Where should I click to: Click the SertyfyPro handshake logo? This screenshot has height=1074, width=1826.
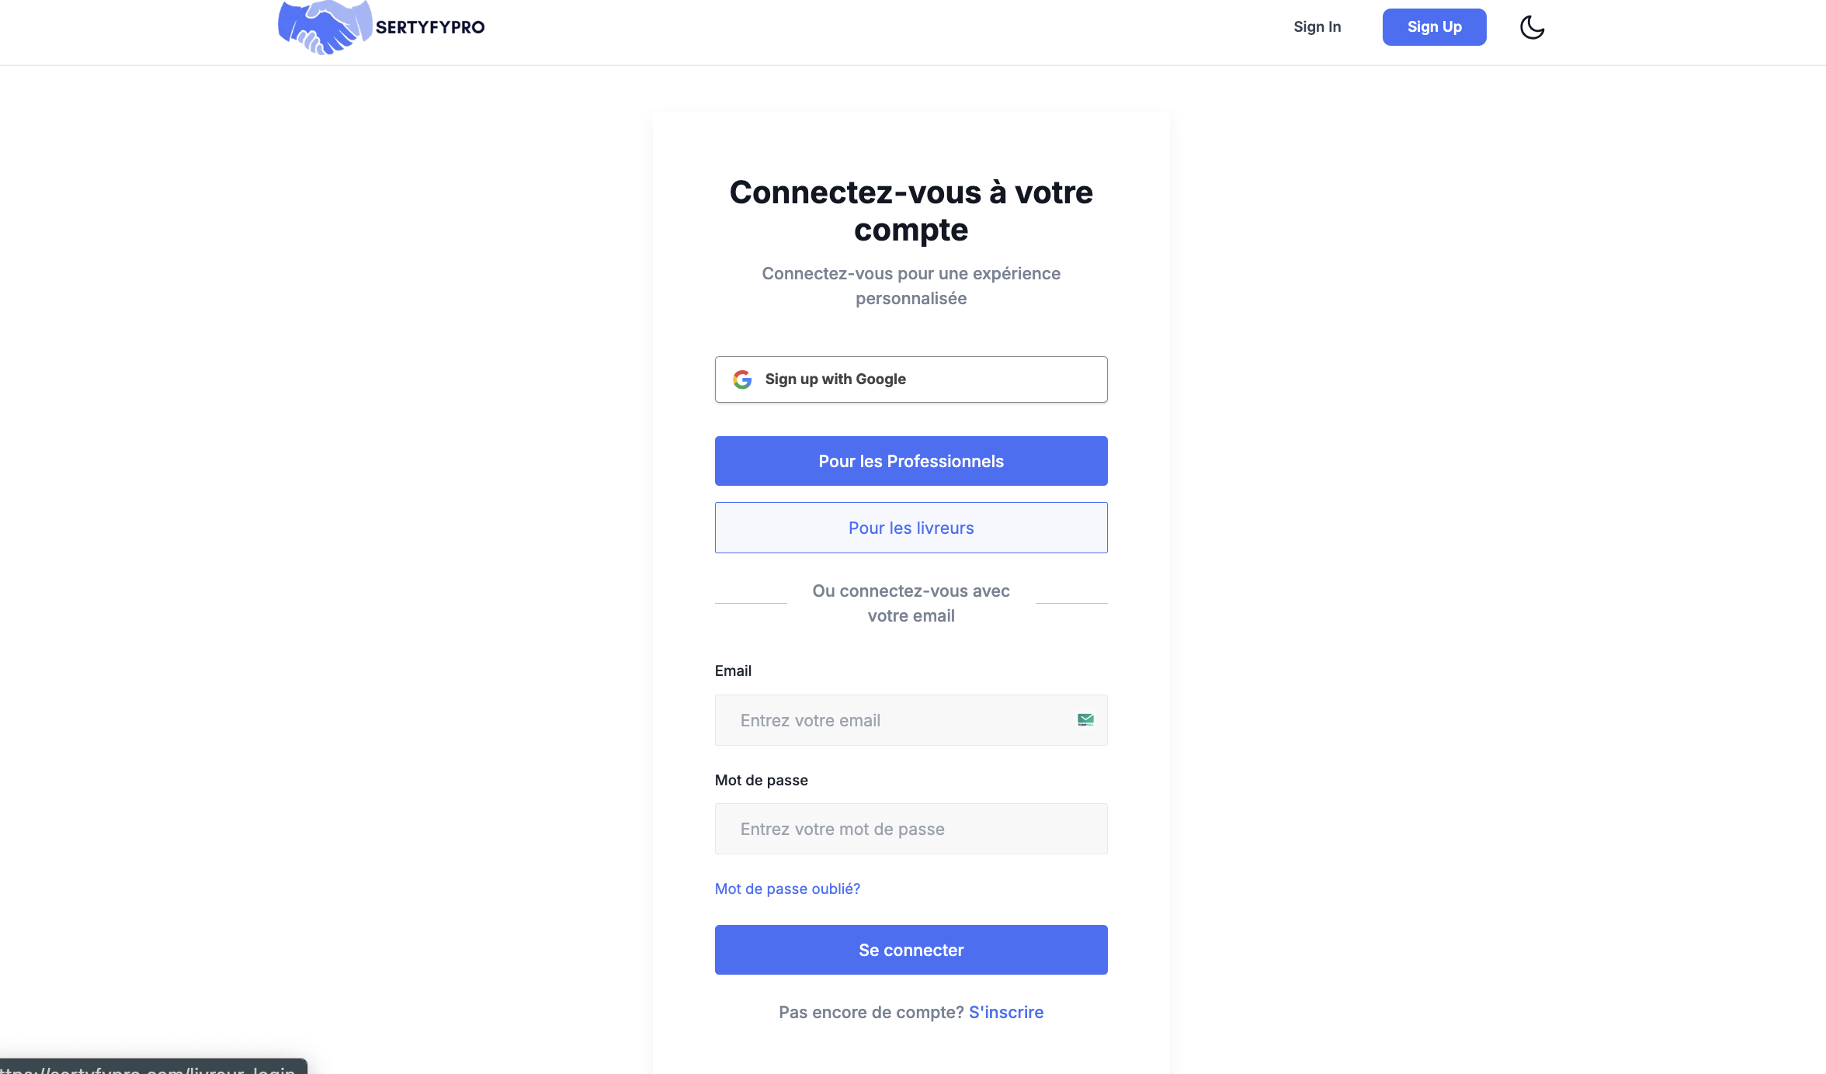click(x=325, y=27)
